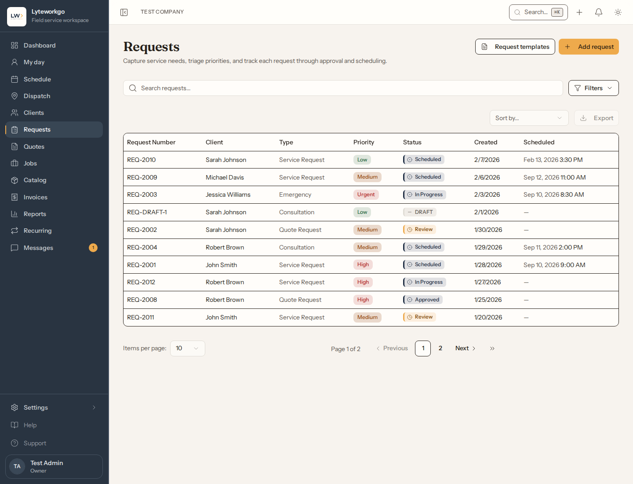Screen dimensions: 633x484
Task: Select current page 1 button
Action: coord(423,348)
